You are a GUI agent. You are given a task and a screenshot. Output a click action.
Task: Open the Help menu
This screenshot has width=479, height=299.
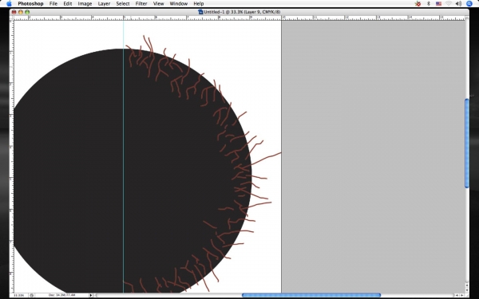point(199,4)
